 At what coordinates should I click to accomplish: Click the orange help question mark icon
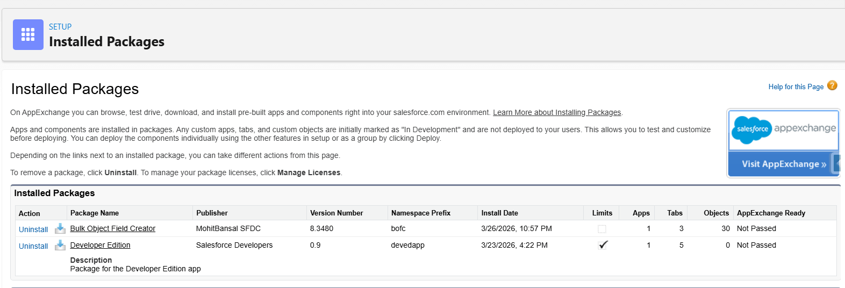(832, 85)
